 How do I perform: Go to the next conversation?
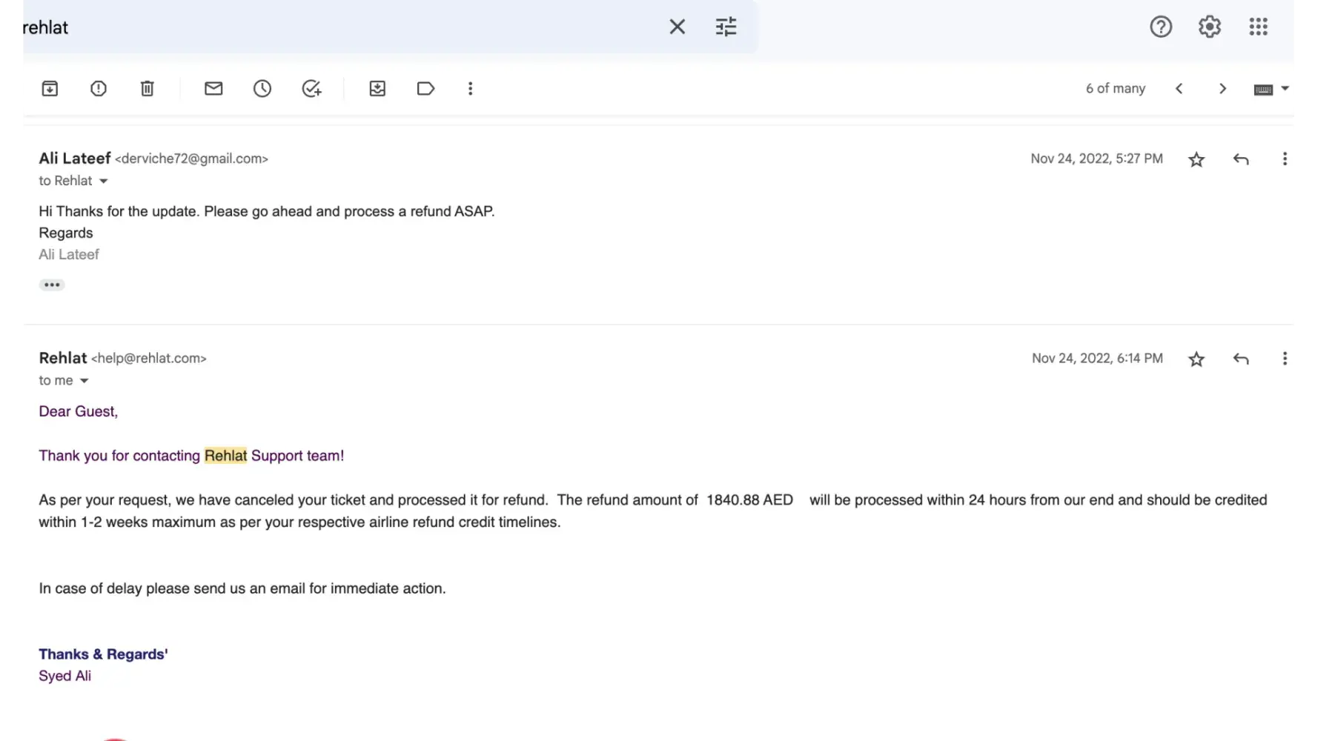click(1222, 89)
